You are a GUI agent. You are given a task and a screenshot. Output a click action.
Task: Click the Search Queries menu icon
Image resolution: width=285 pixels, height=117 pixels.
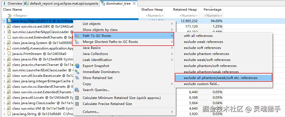coord(77,90)
